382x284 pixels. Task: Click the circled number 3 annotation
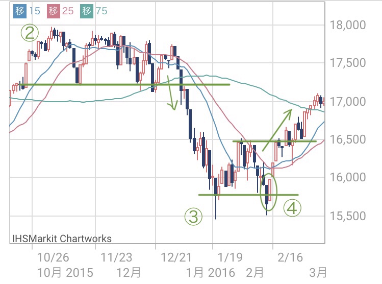(194, 217)
